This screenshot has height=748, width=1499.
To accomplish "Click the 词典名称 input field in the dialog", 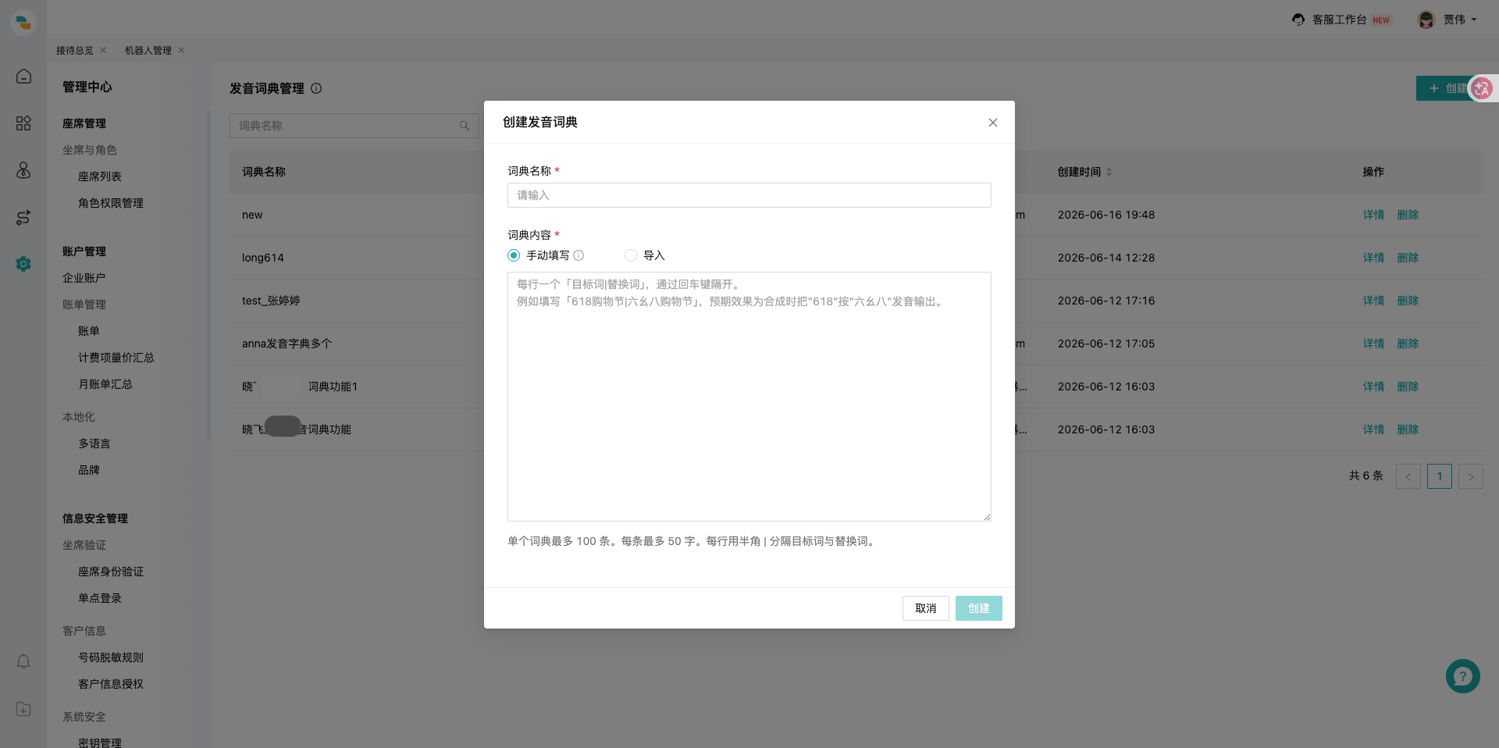I will tap(749, 195).
